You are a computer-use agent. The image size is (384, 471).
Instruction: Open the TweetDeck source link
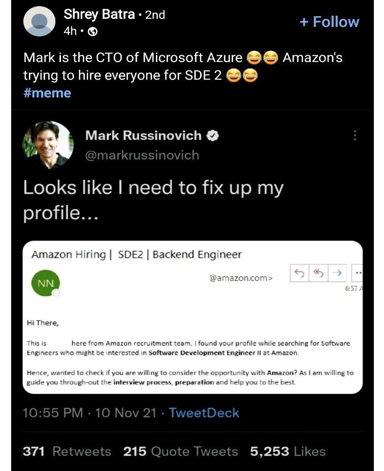click(204, 413)
